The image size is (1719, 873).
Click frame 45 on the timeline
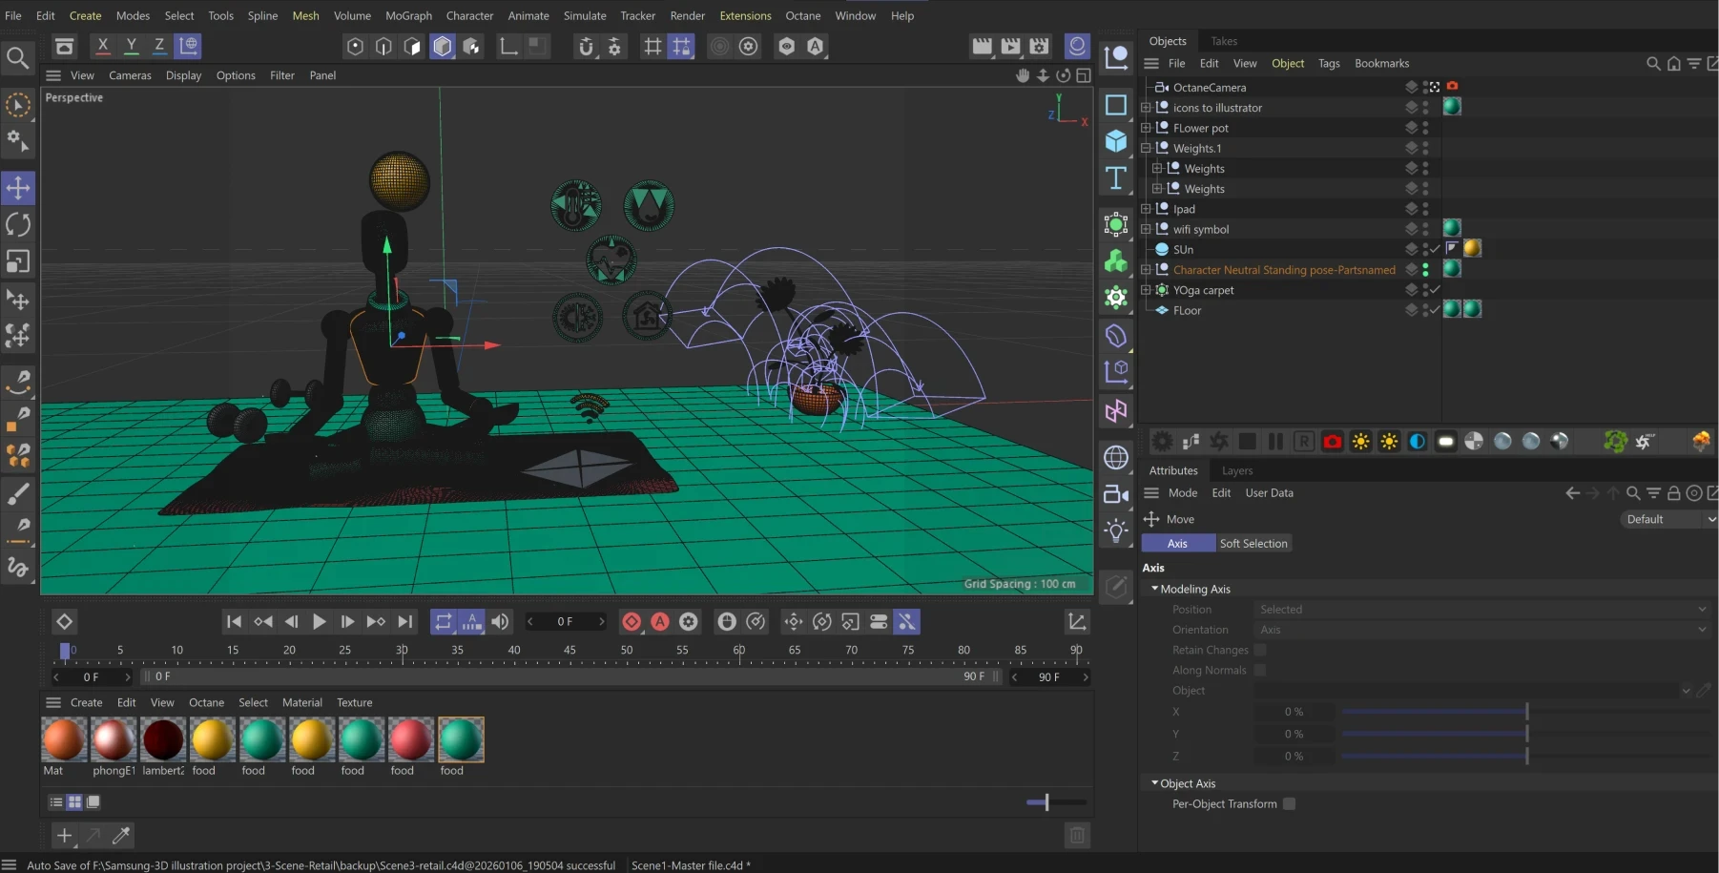(570, 658)
